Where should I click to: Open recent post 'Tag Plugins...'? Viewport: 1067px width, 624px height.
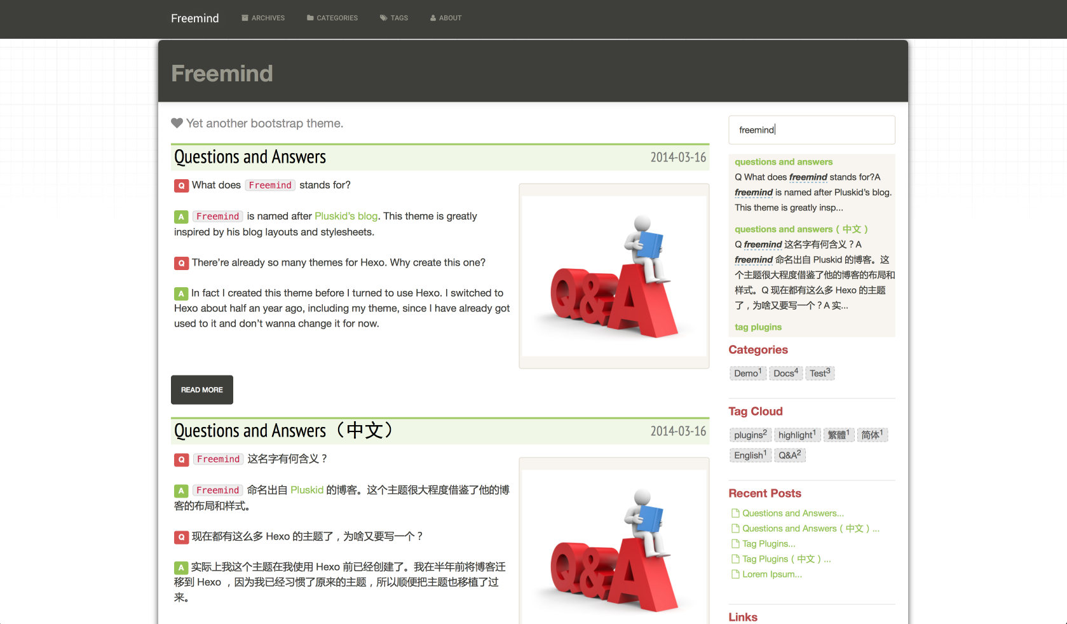[769, 544]
